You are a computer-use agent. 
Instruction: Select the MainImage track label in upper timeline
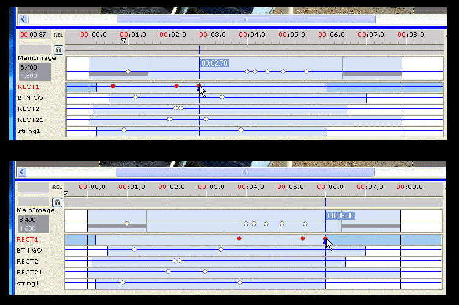(x=37, y=58)
